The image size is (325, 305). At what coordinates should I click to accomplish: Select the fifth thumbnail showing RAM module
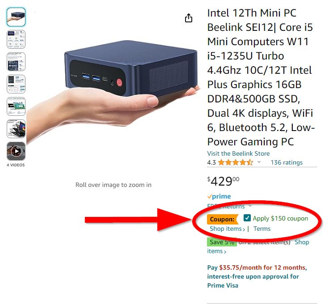(x=16, y=106)
